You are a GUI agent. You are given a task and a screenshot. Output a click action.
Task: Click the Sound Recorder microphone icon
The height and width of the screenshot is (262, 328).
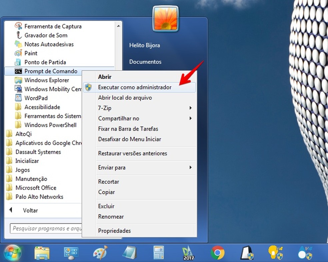point(19,35)
